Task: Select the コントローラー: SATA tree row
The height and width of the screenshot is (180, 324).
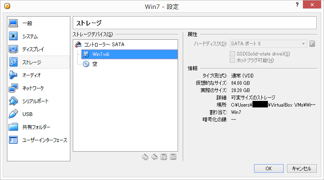Action: (x=125, y=45)
